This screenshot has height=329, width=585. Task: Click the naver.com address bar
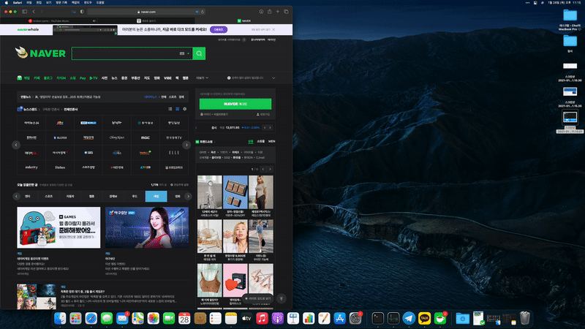146,12
